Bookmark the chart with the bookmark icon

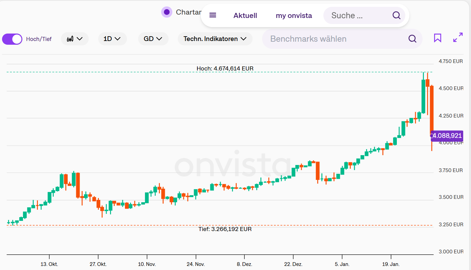click(437, 38)
